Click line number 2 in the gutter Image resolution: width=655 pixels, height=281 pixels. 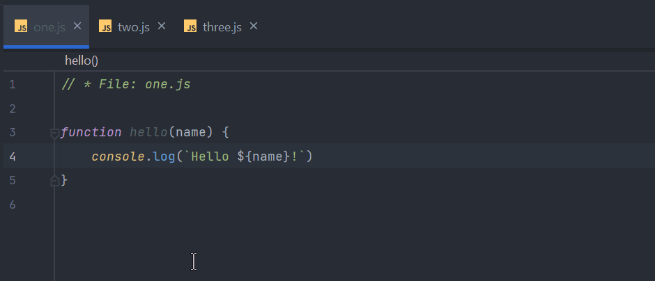tap(12, 109)
